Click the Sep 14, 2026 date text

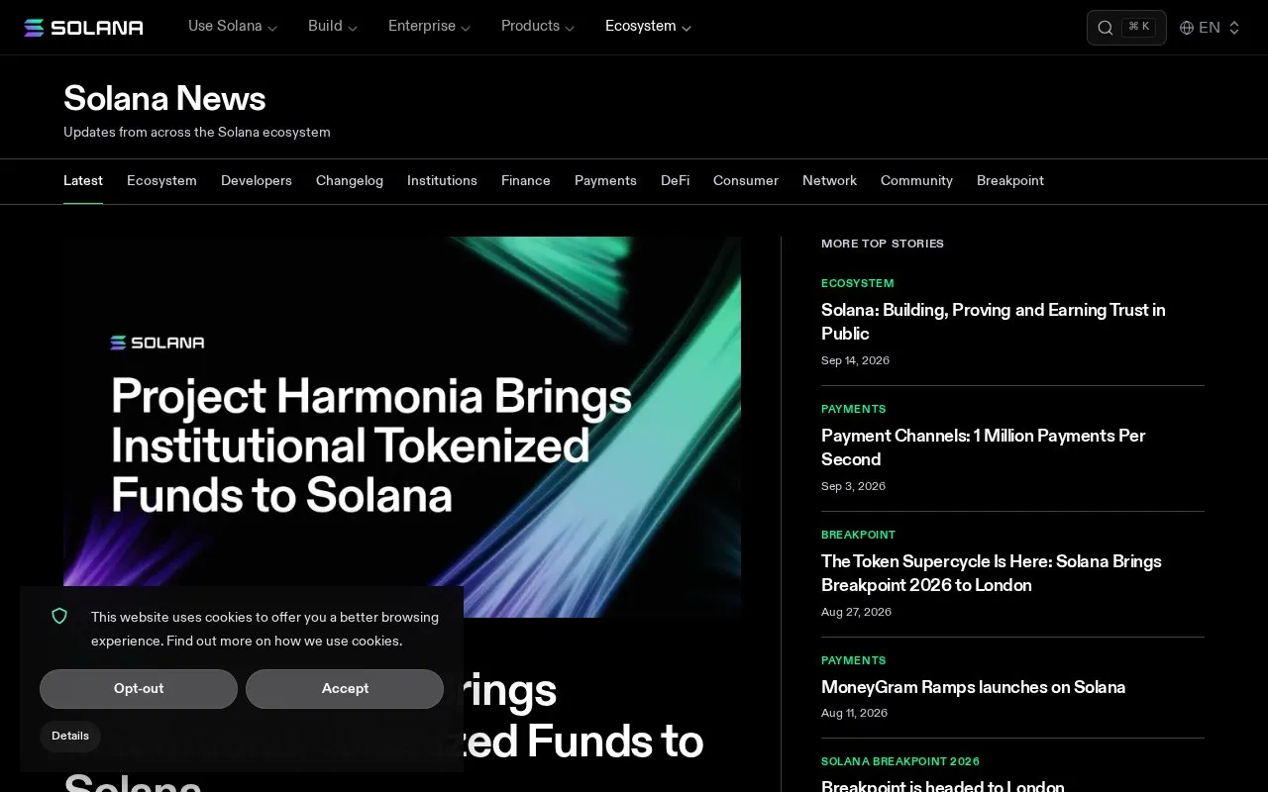855,360
